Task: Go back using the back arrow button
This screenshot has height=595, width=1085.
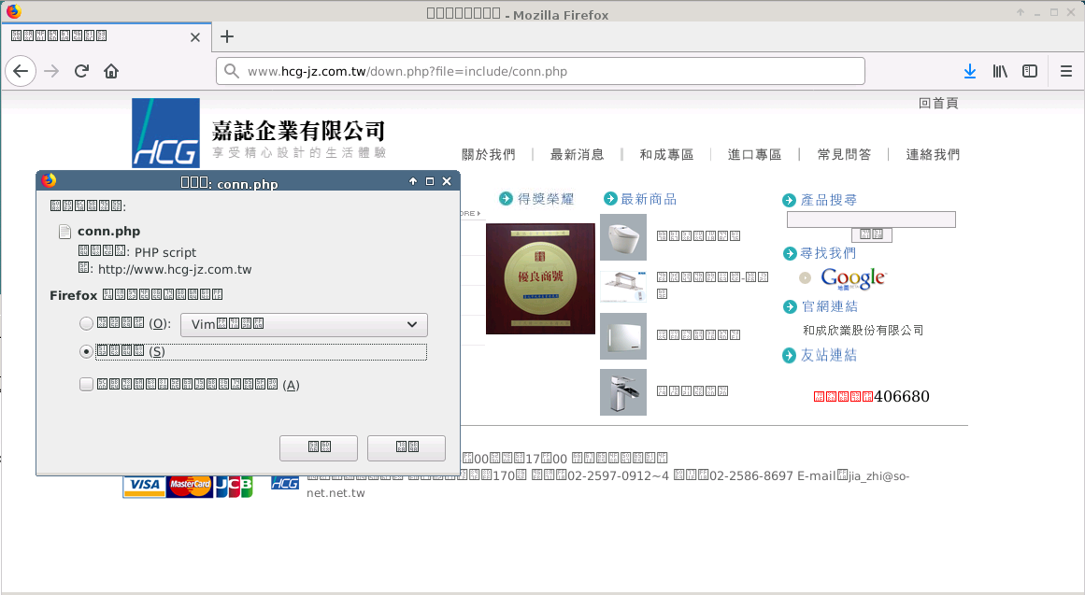Action: coord(21,71)
